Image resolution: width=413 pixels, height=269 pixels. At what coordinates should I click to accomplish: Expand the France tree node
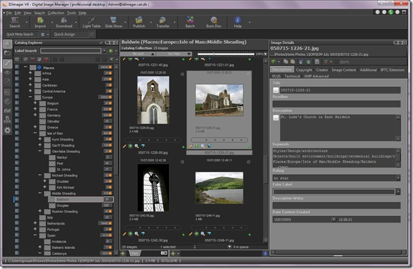(35, 110)
